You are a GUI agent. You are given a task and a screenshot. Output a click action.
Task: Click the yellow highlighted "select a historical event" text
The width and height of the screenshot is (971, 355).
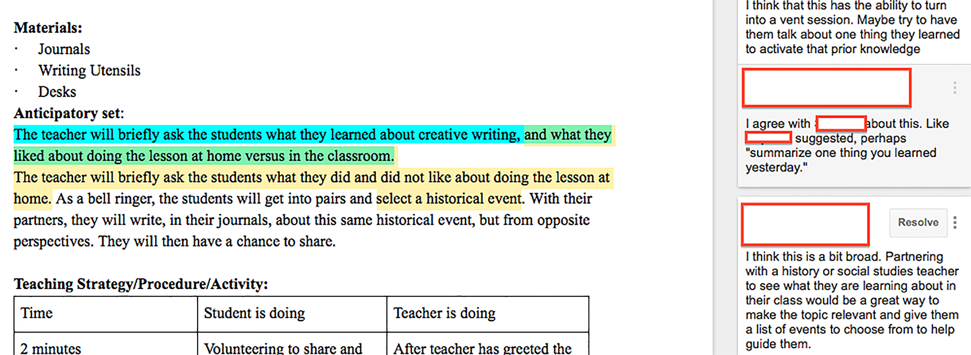449,199
